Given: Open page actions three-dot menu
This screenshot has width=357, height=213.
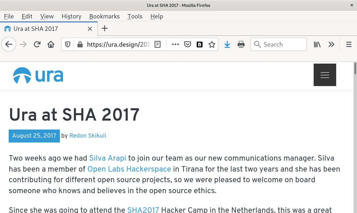Looking at the screenshot, I should [x=175, y=44].
